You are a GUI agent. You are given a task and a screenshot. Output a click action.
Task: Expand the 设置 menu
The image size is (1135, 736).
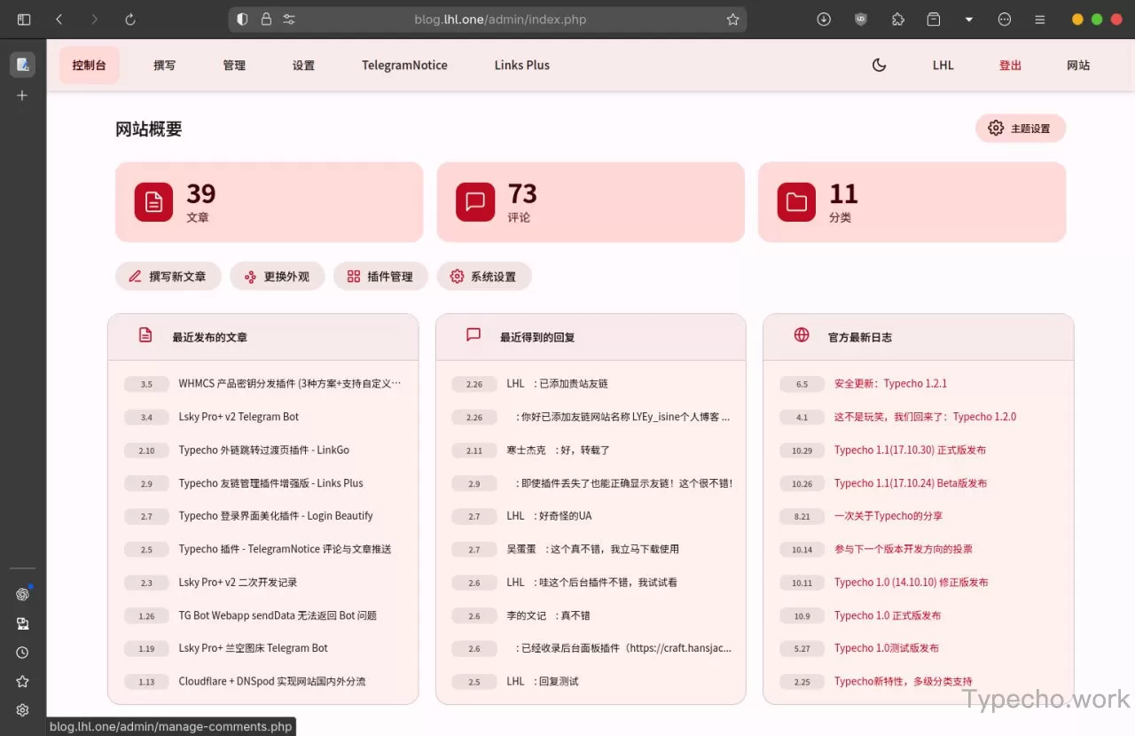click(303, 65)
